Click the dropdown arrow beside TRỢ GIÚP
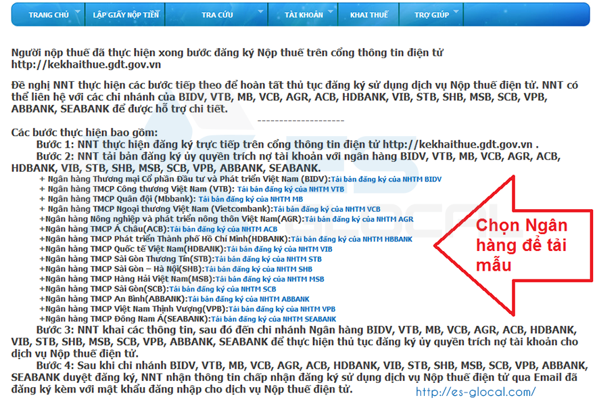This screenshot has width=595, height=404. coord(456,12)
